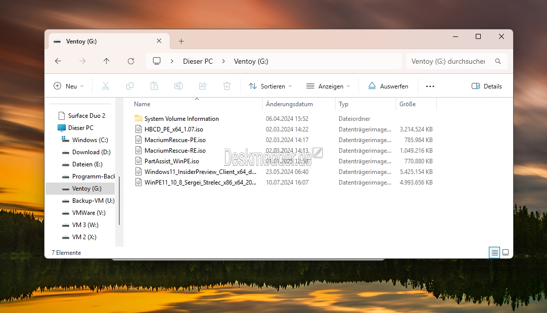Open the Neu dropdown menu

[x=69, y=86]
